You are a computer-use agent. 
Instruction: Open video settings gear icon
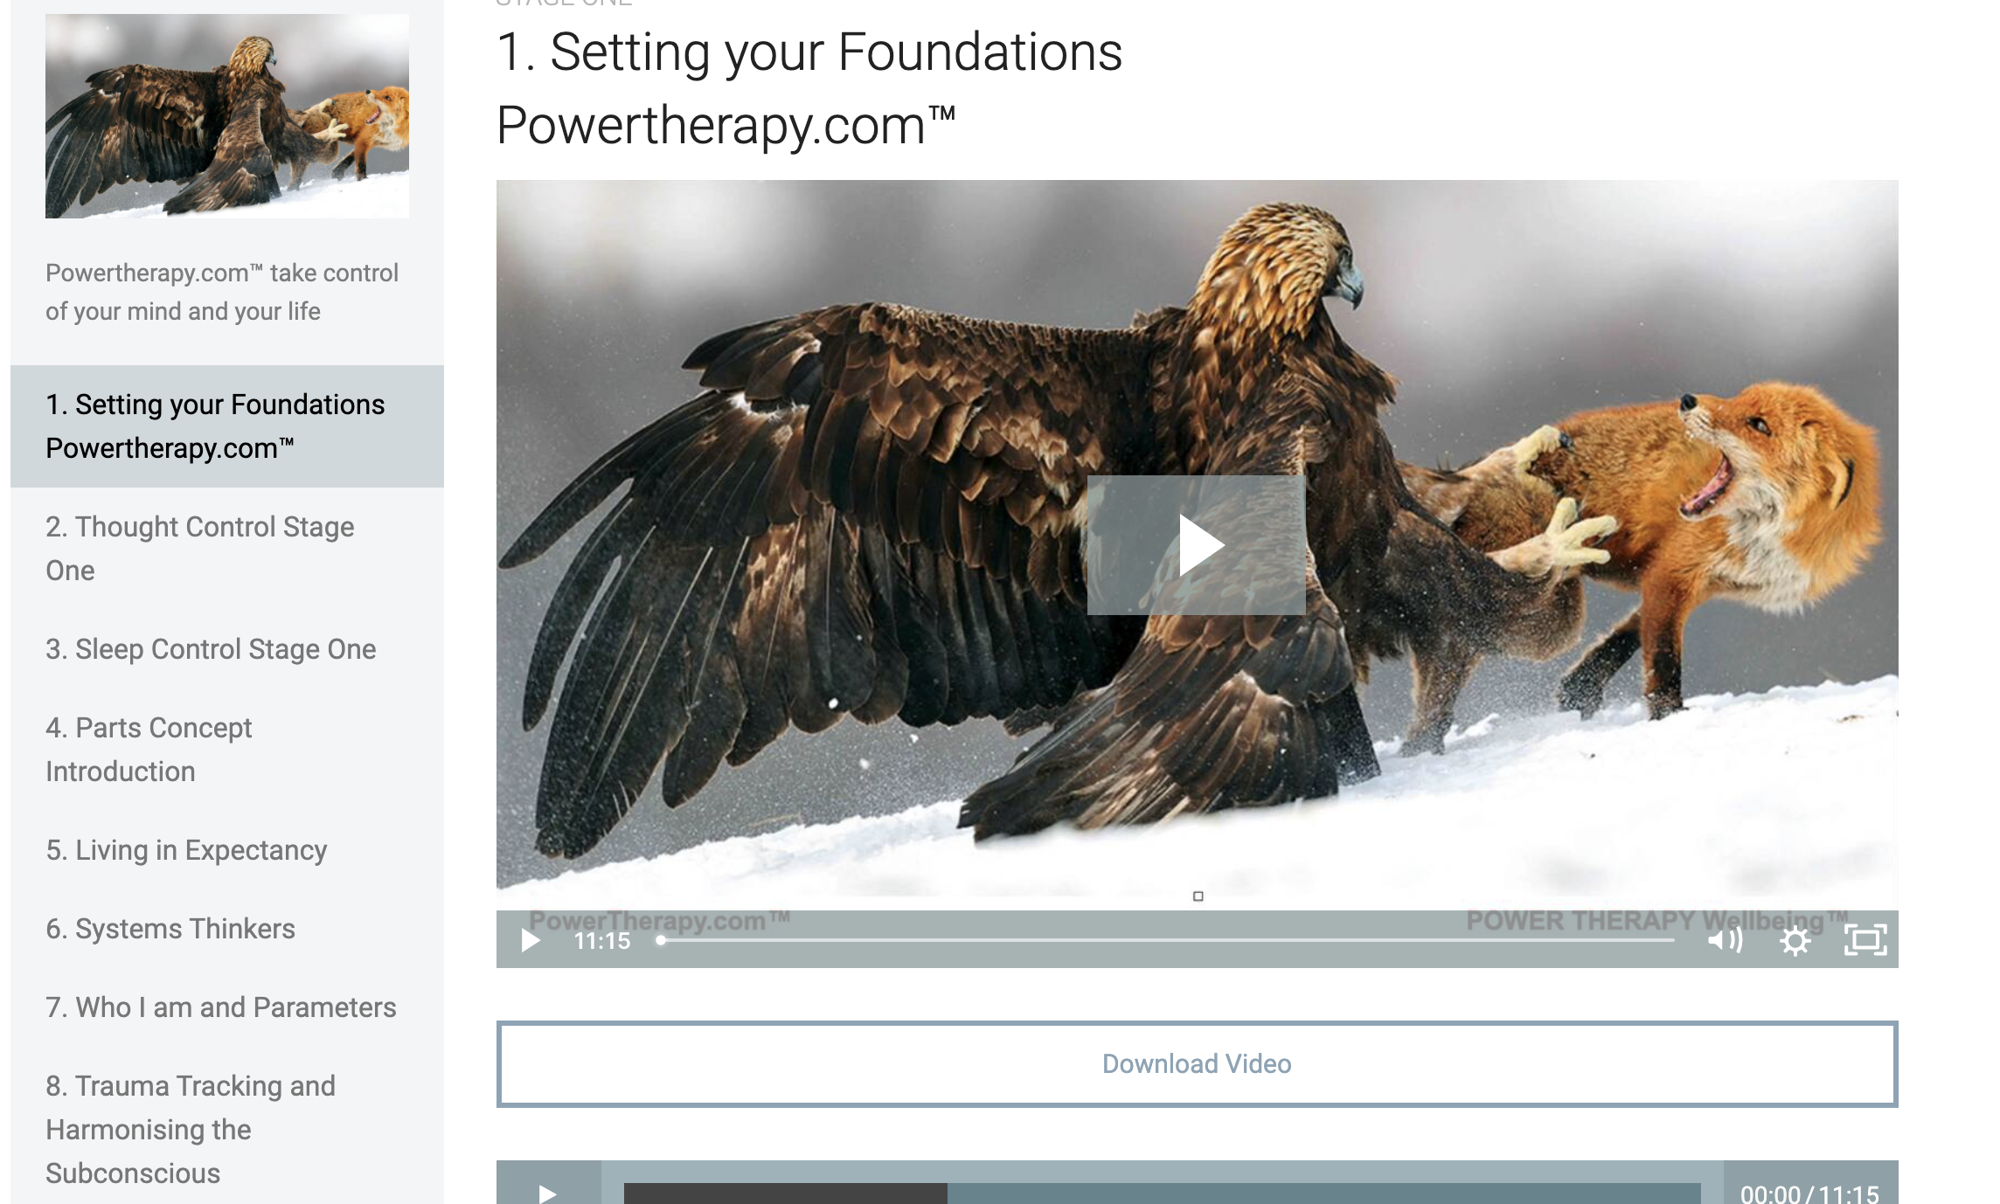(x=1795, y=941)
